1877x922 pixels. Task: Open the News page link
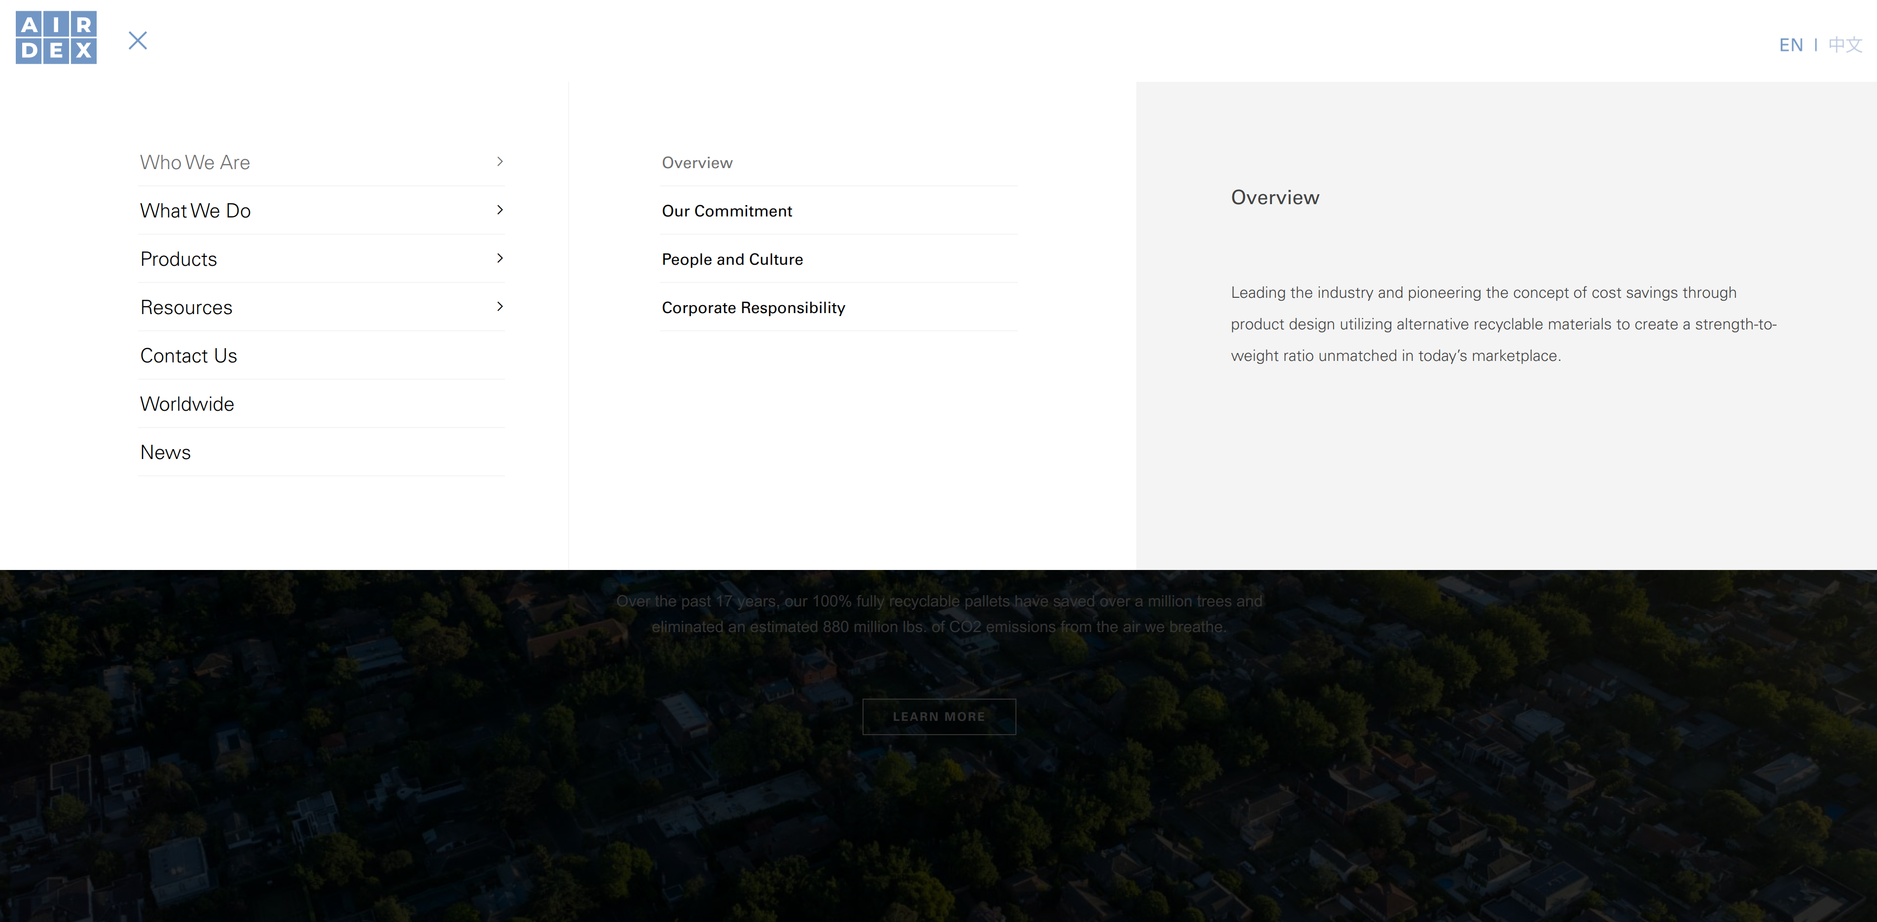point(165,452)
